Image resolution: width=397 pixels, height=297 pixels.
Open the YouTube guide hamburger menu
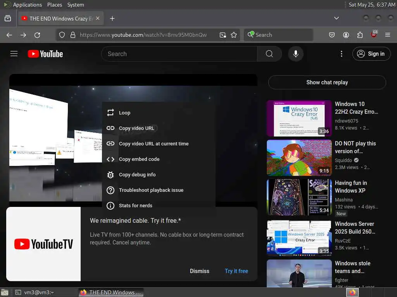14,54
